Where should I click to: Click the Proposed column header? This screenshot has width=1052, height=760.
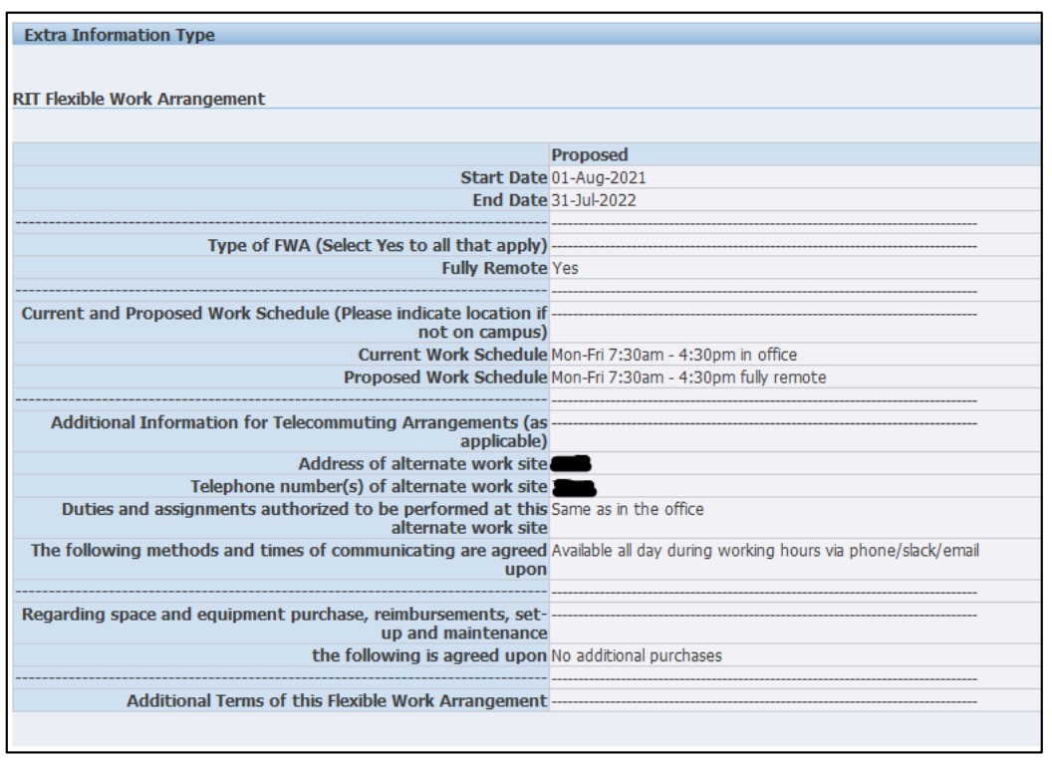(x=587, y=154)
